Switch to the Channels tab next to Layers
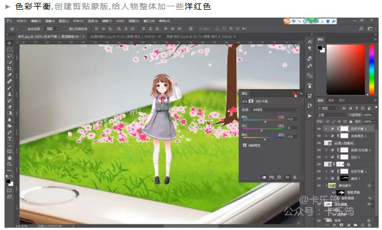The image size is (382, 230). pyautogui.click(x=331, y=101)
